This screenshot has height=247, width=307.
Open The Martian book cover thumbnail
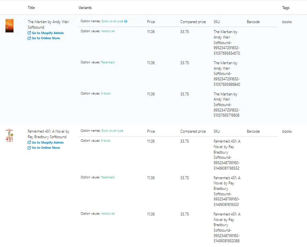9,26
